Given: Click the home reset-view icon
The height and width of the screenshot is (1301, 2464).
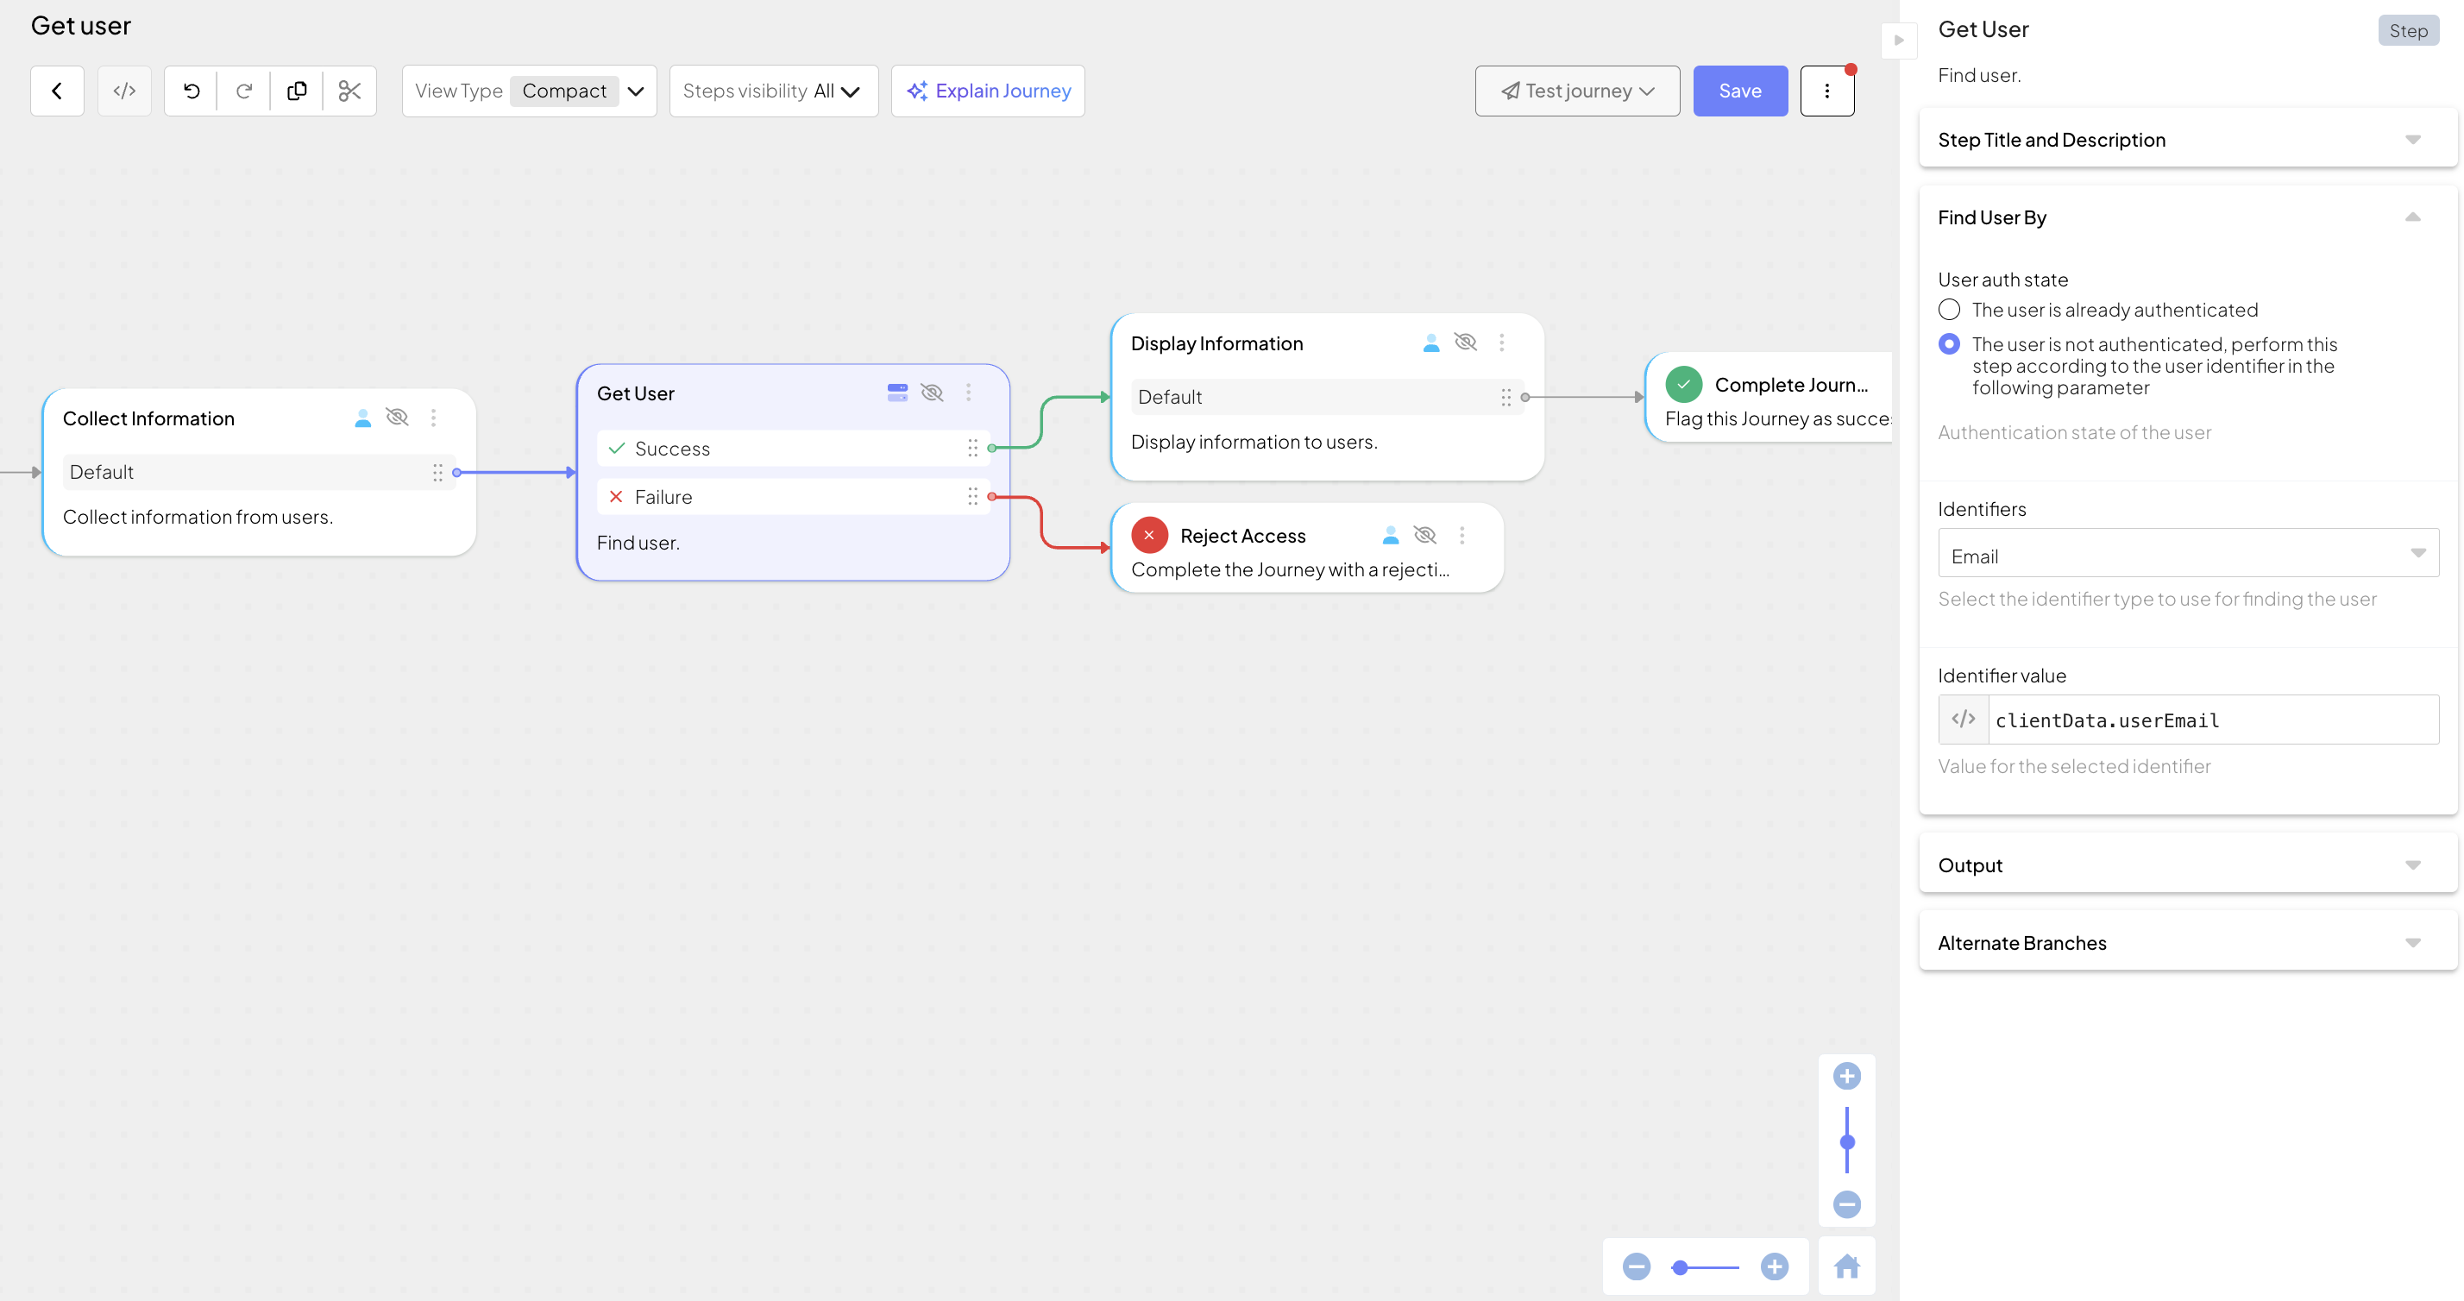Looking at the screenshot, I should pyautogui.click(x=1846, y=1266).
